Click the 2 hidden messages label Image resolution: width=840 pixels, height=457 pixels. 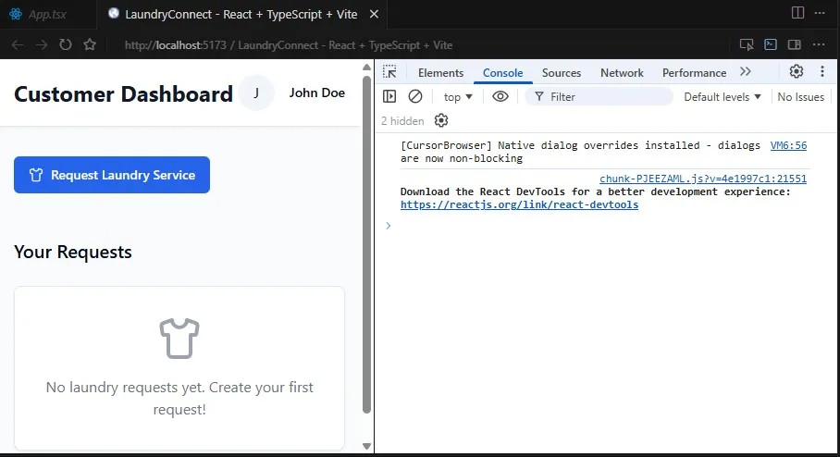pos(402,121)
